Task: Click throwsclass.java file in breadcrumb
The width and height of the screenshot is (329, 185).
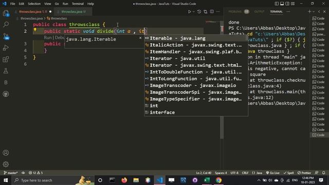Action: [x=31, y=18]
